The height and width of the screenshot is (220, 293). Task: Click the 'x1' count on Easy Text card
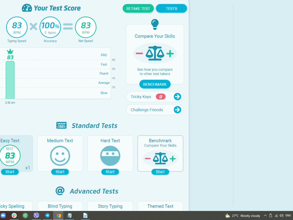pyautogui.click(x=28, y=168)
